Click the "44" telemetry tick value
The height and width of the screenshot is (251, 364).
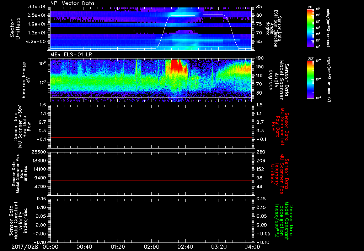259,186
